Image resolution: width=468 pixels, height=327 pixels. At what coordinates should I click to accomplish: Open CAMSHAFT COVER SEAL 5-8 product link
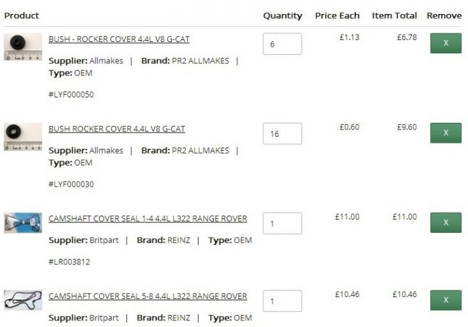(x=148, y=296)
